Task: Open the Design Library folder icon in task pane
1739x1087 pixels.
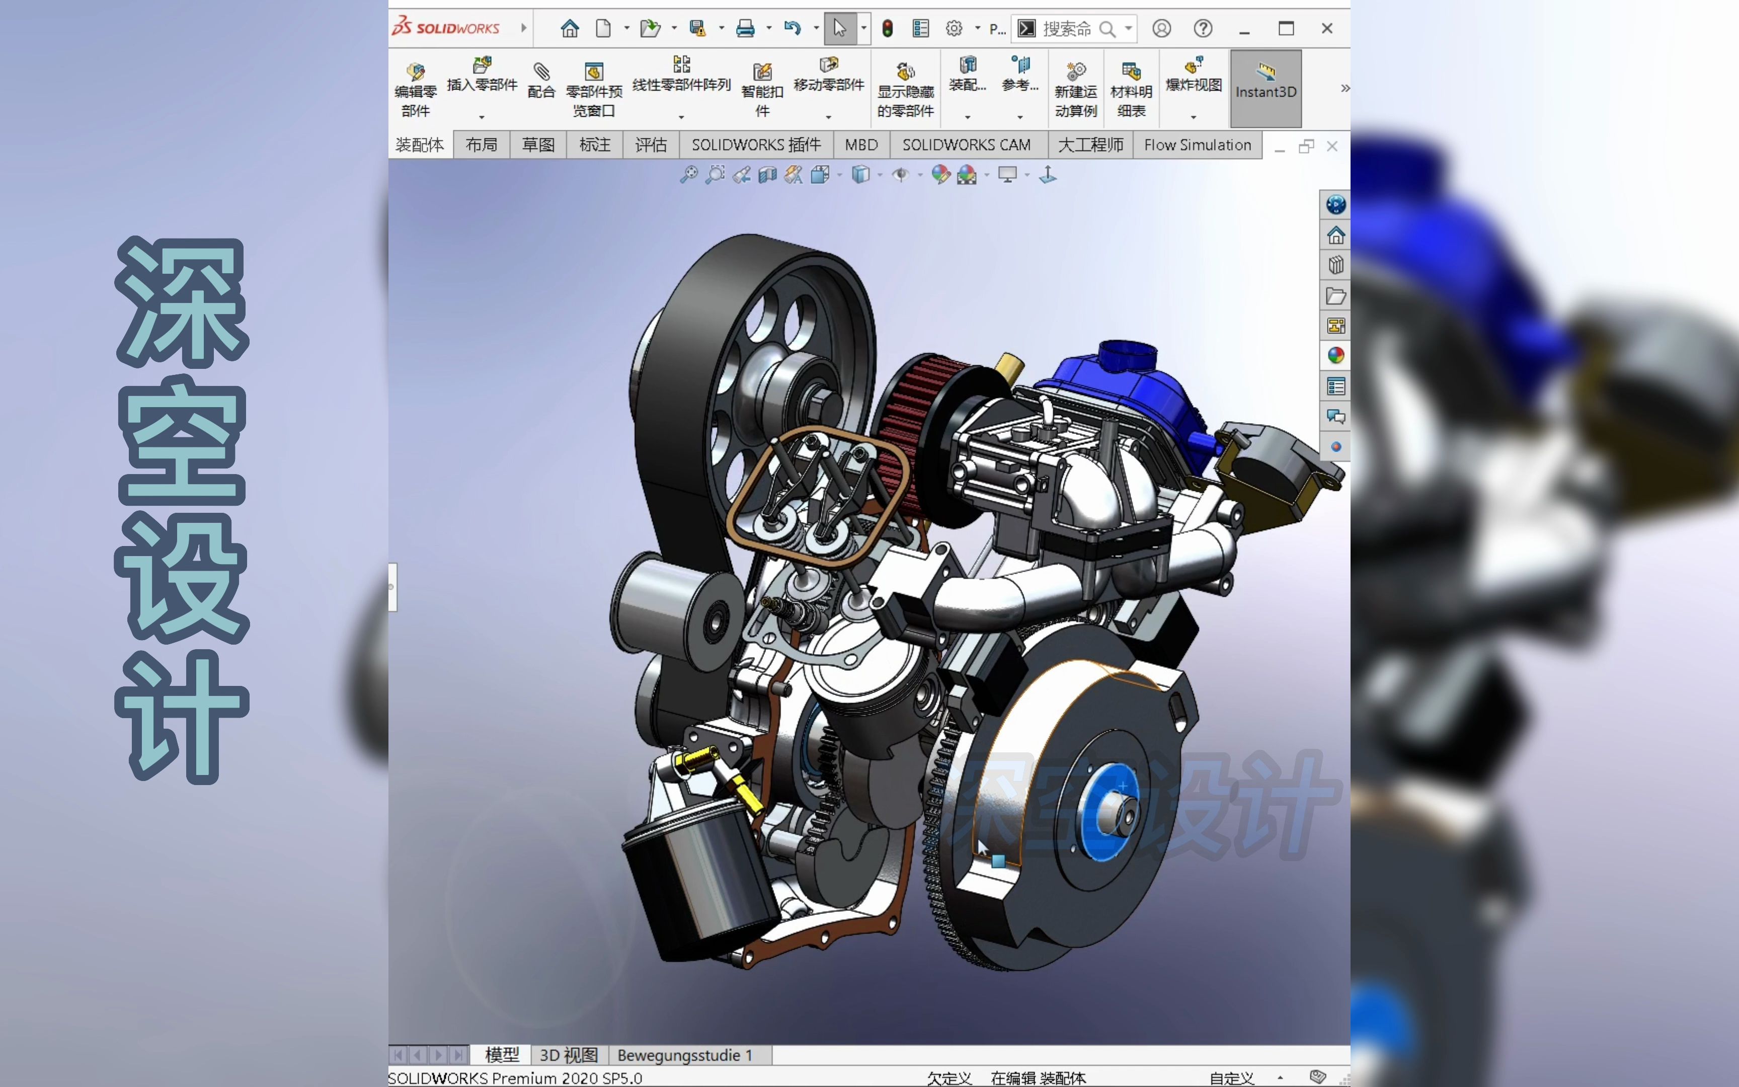Action: [1335, 296]
